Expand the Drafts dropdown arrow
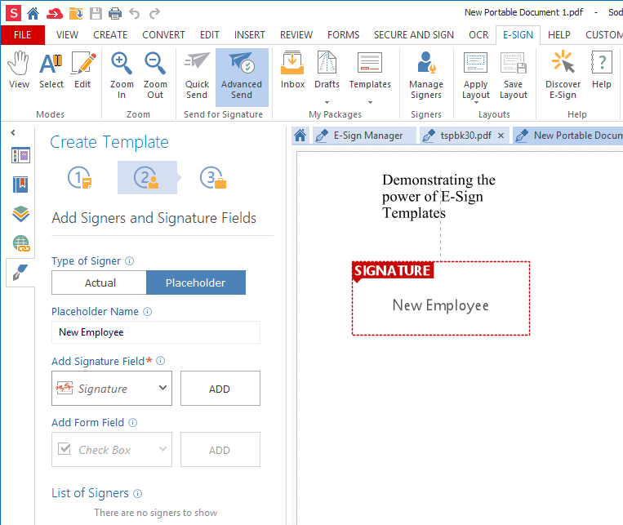 coord(327,103)
